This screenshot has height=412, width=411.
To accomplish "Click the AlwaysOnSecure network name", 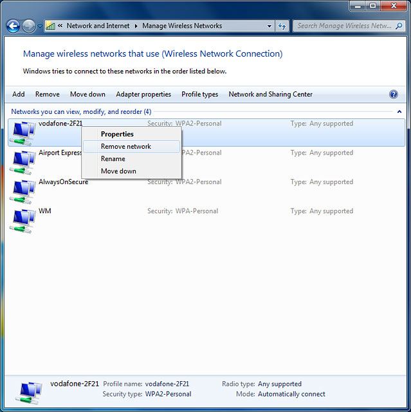I will [63, 182].
